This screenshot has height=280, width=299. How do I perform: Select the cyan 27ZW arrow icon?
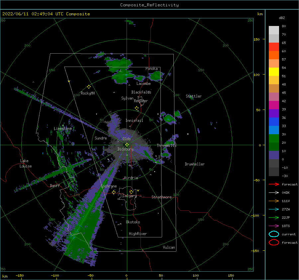tap(274, 209)
